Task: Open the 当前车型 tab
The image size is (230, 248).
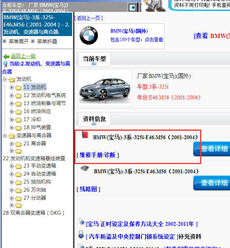Action: point(94,59)
